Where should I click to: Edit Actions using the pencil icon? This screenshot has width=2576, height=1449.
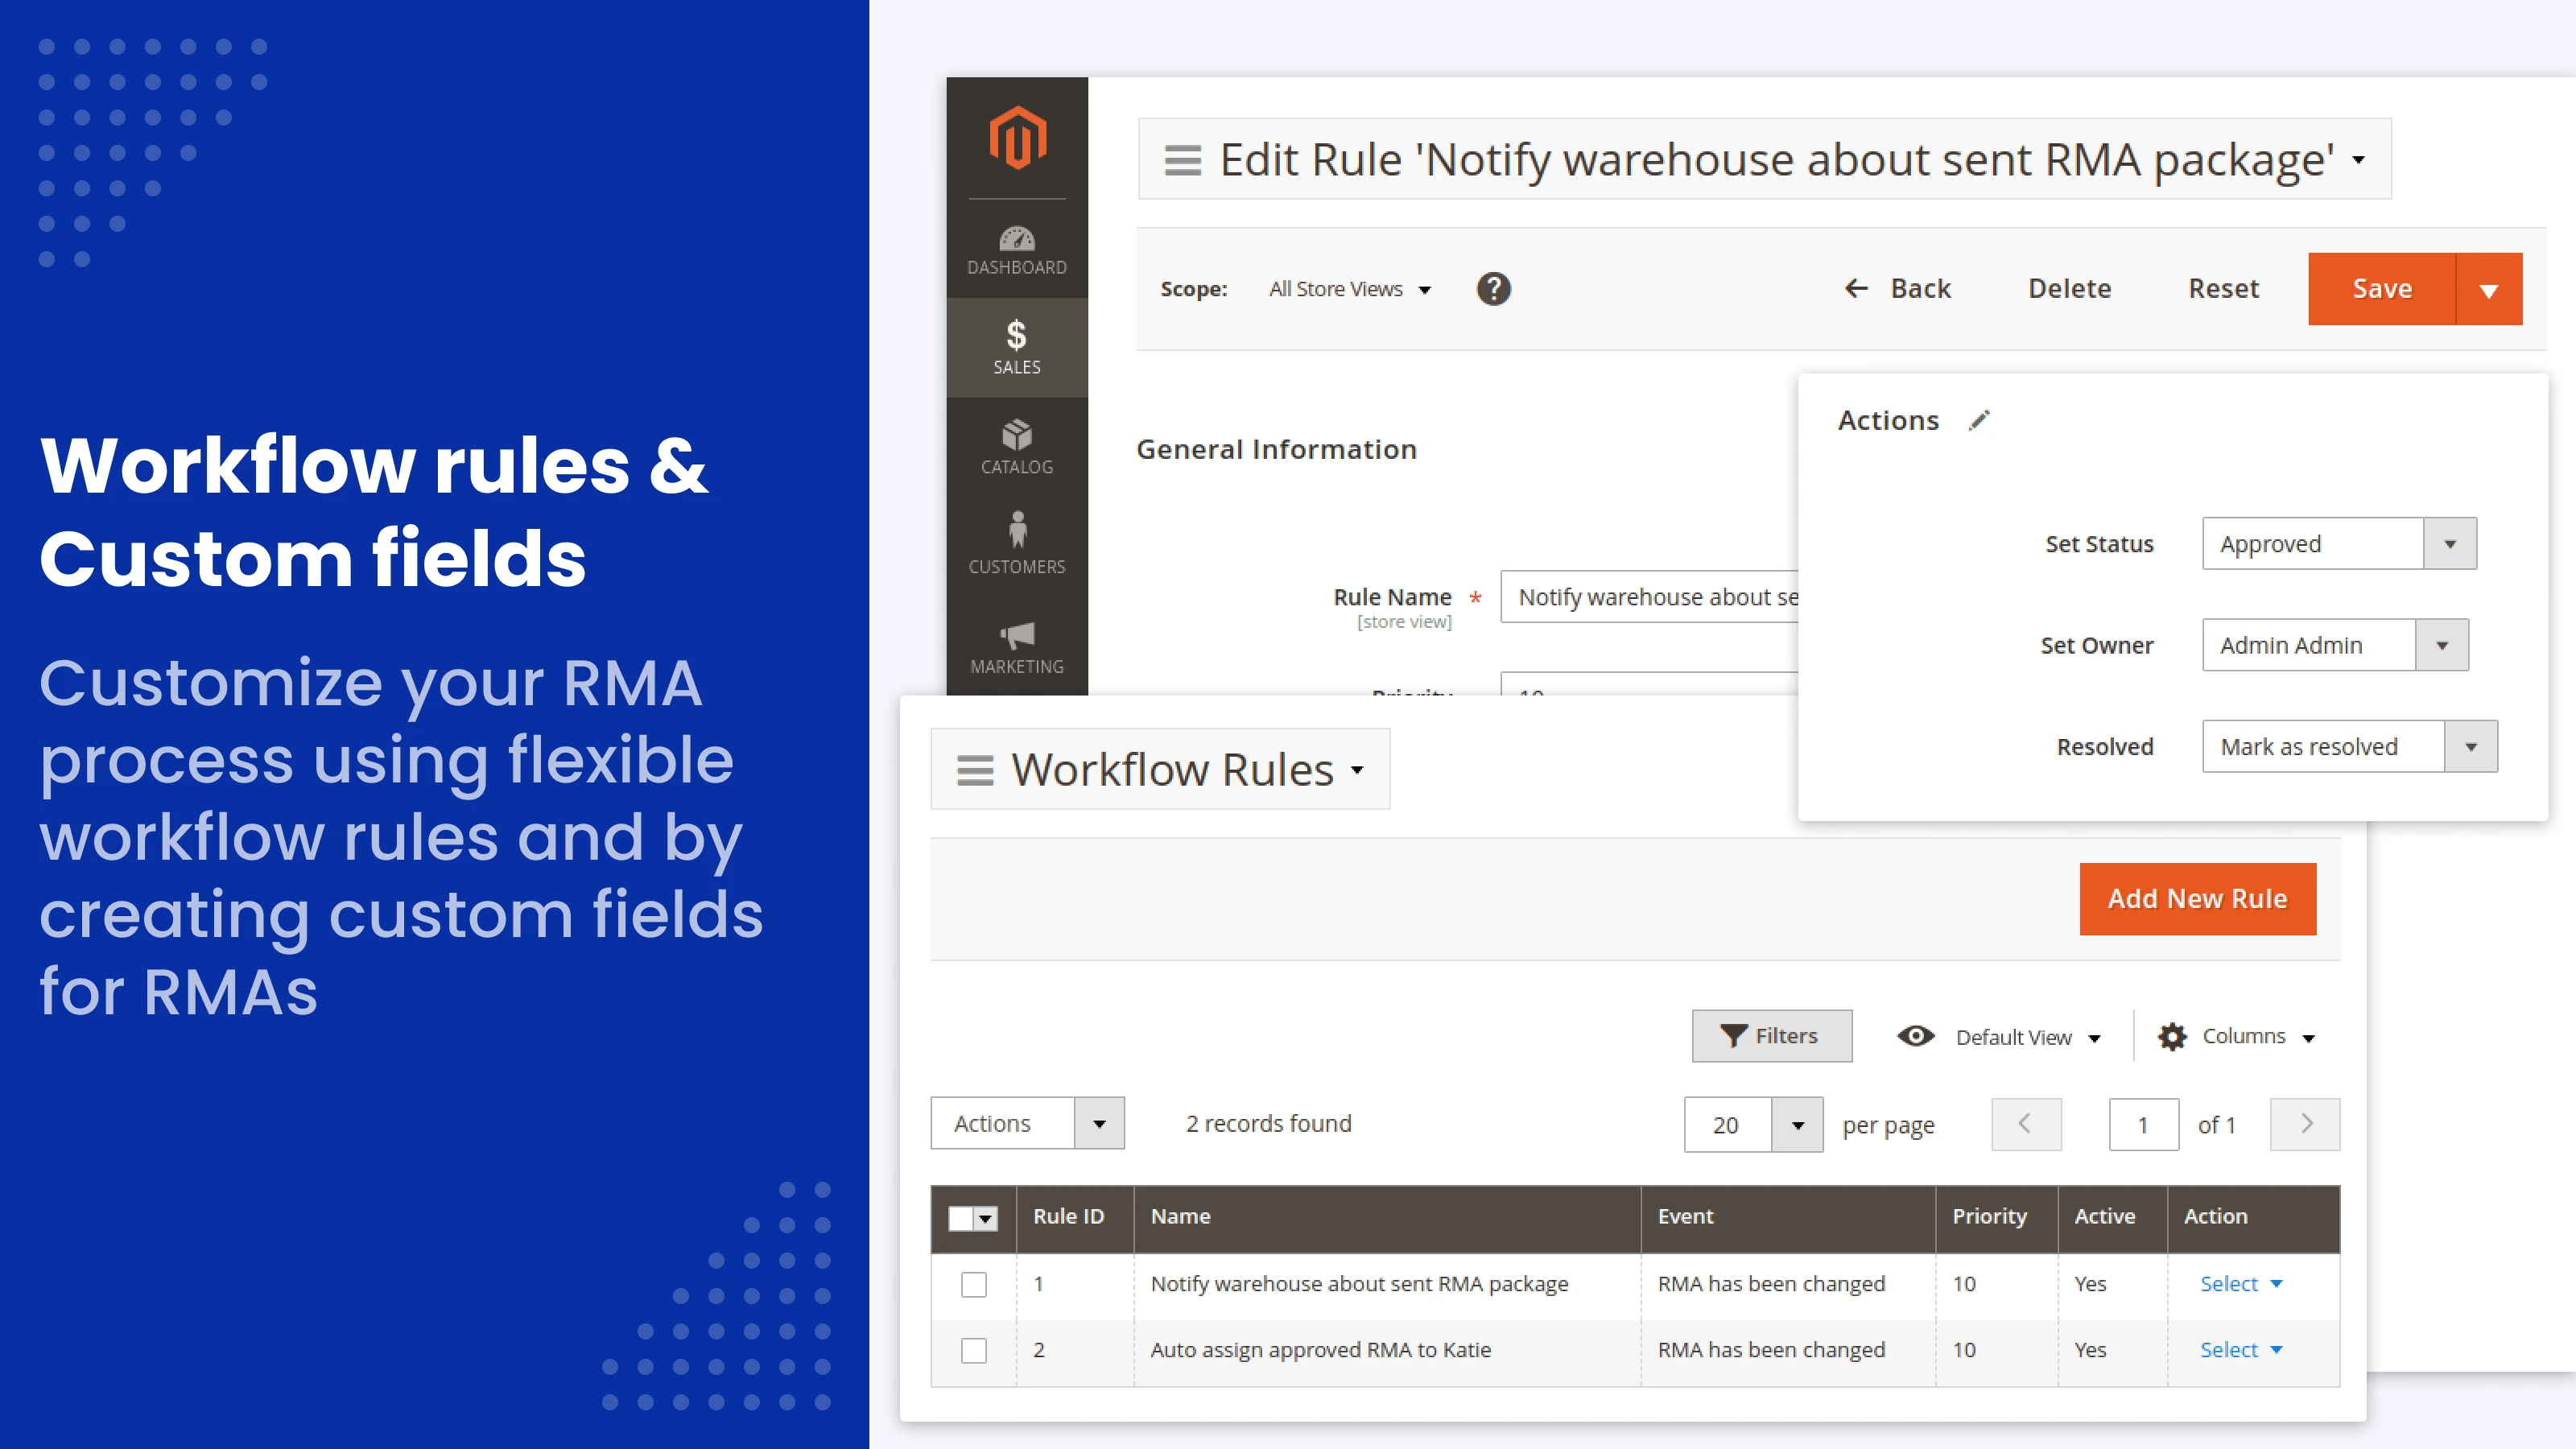(1979, 420)
